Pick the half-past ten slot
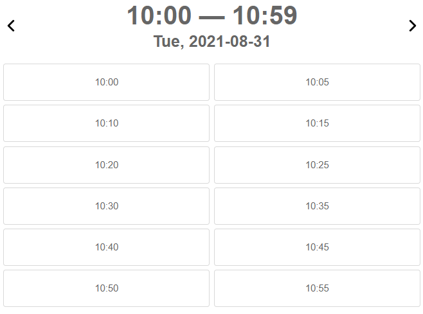This screenshot has height=314, width=423. tap(106, 206)
